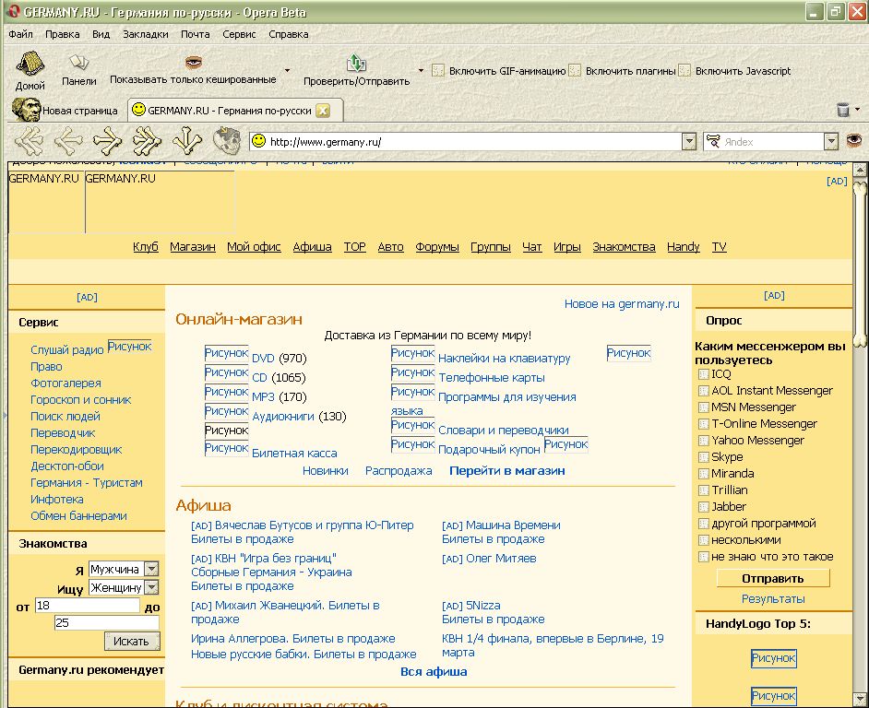Click the age from field showing 18

(x=87, y=606)
